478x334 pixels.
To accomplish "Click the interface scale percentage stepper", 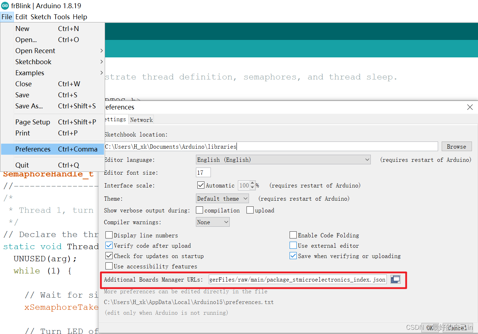I will pyautogui.click(x=253, y=185).
